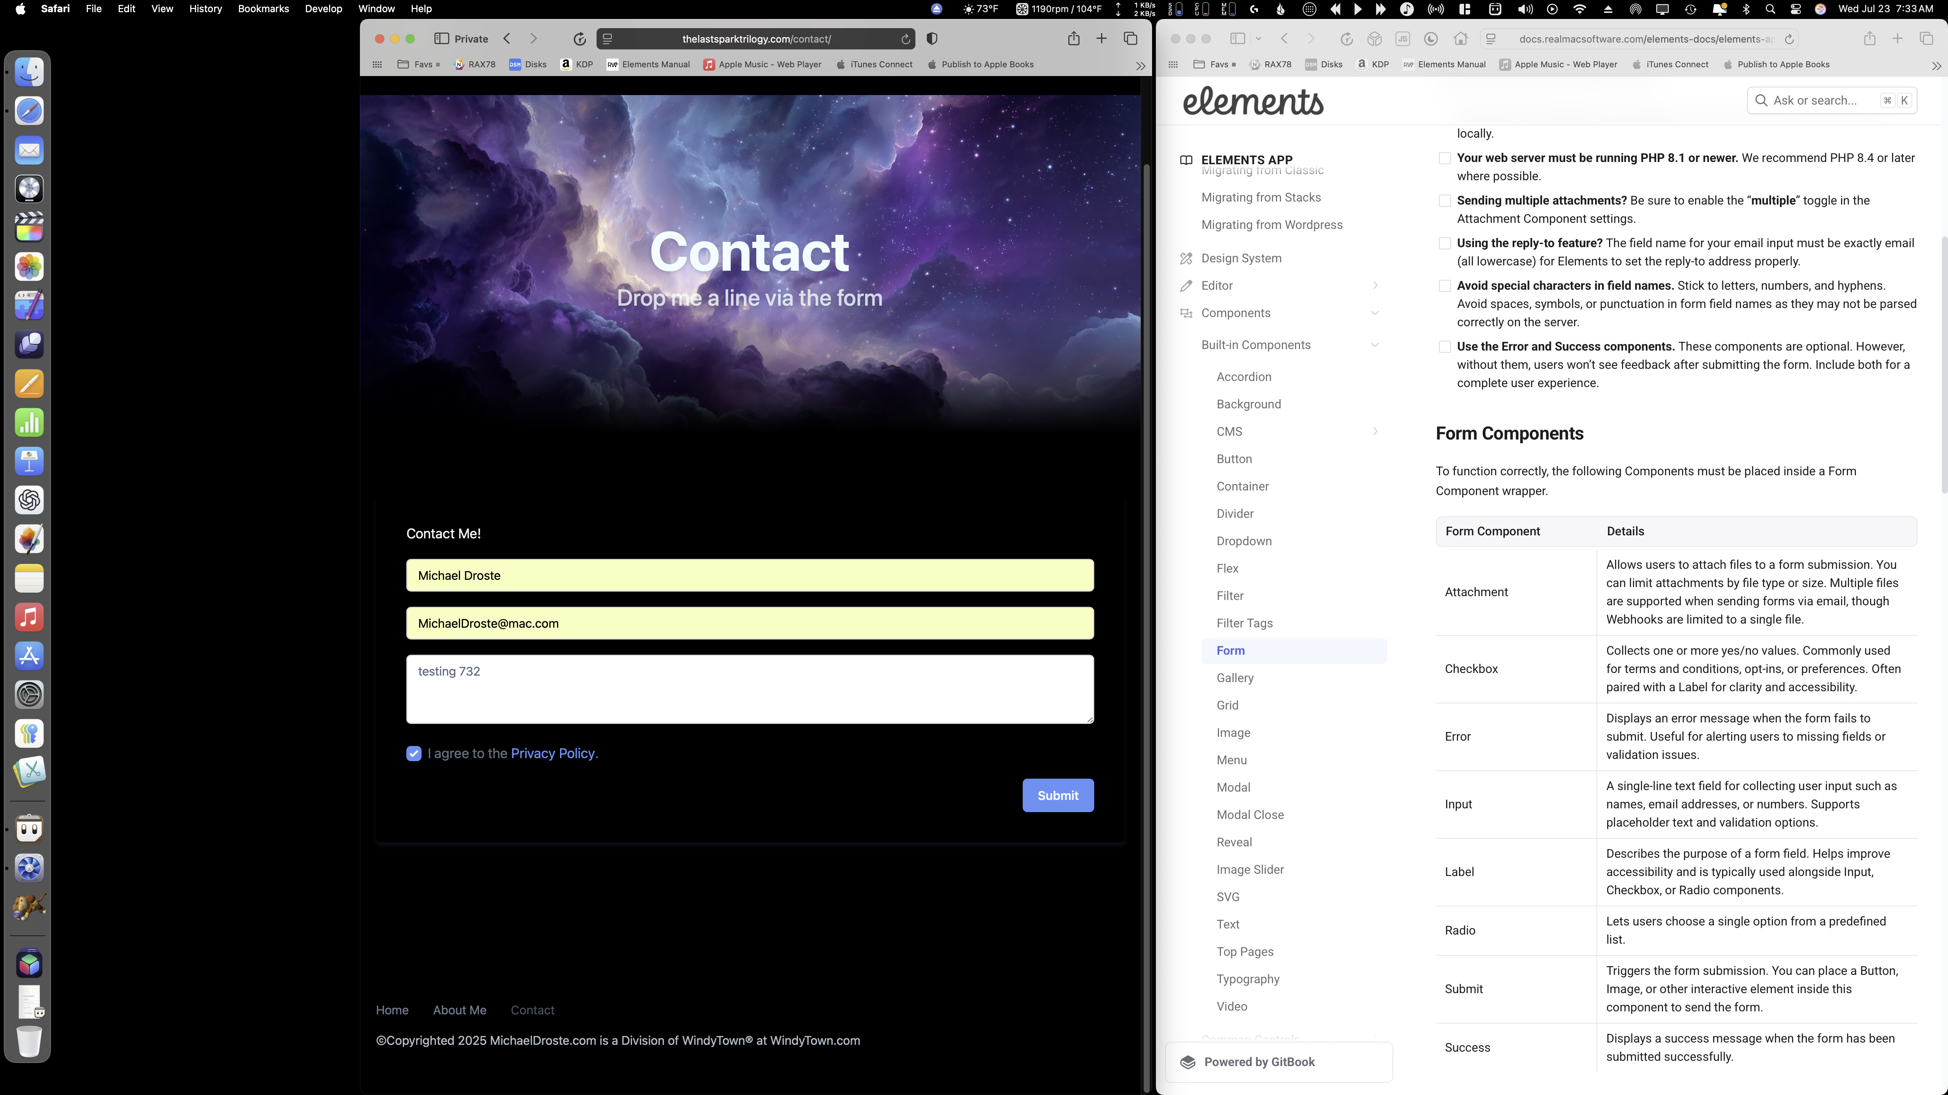The height and width of the screenshot is (1095, 1948).
Task: Toggle sidebar in left Safari window
Action: 442,38
